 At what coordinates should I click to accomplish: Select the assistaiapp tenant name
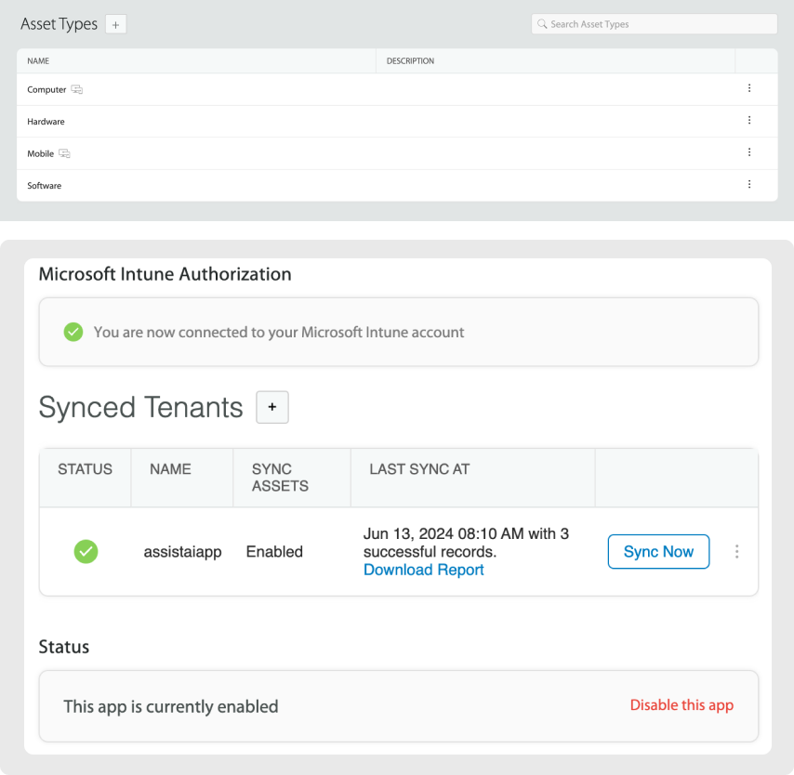pyautogui.click(x=182, y=551)
